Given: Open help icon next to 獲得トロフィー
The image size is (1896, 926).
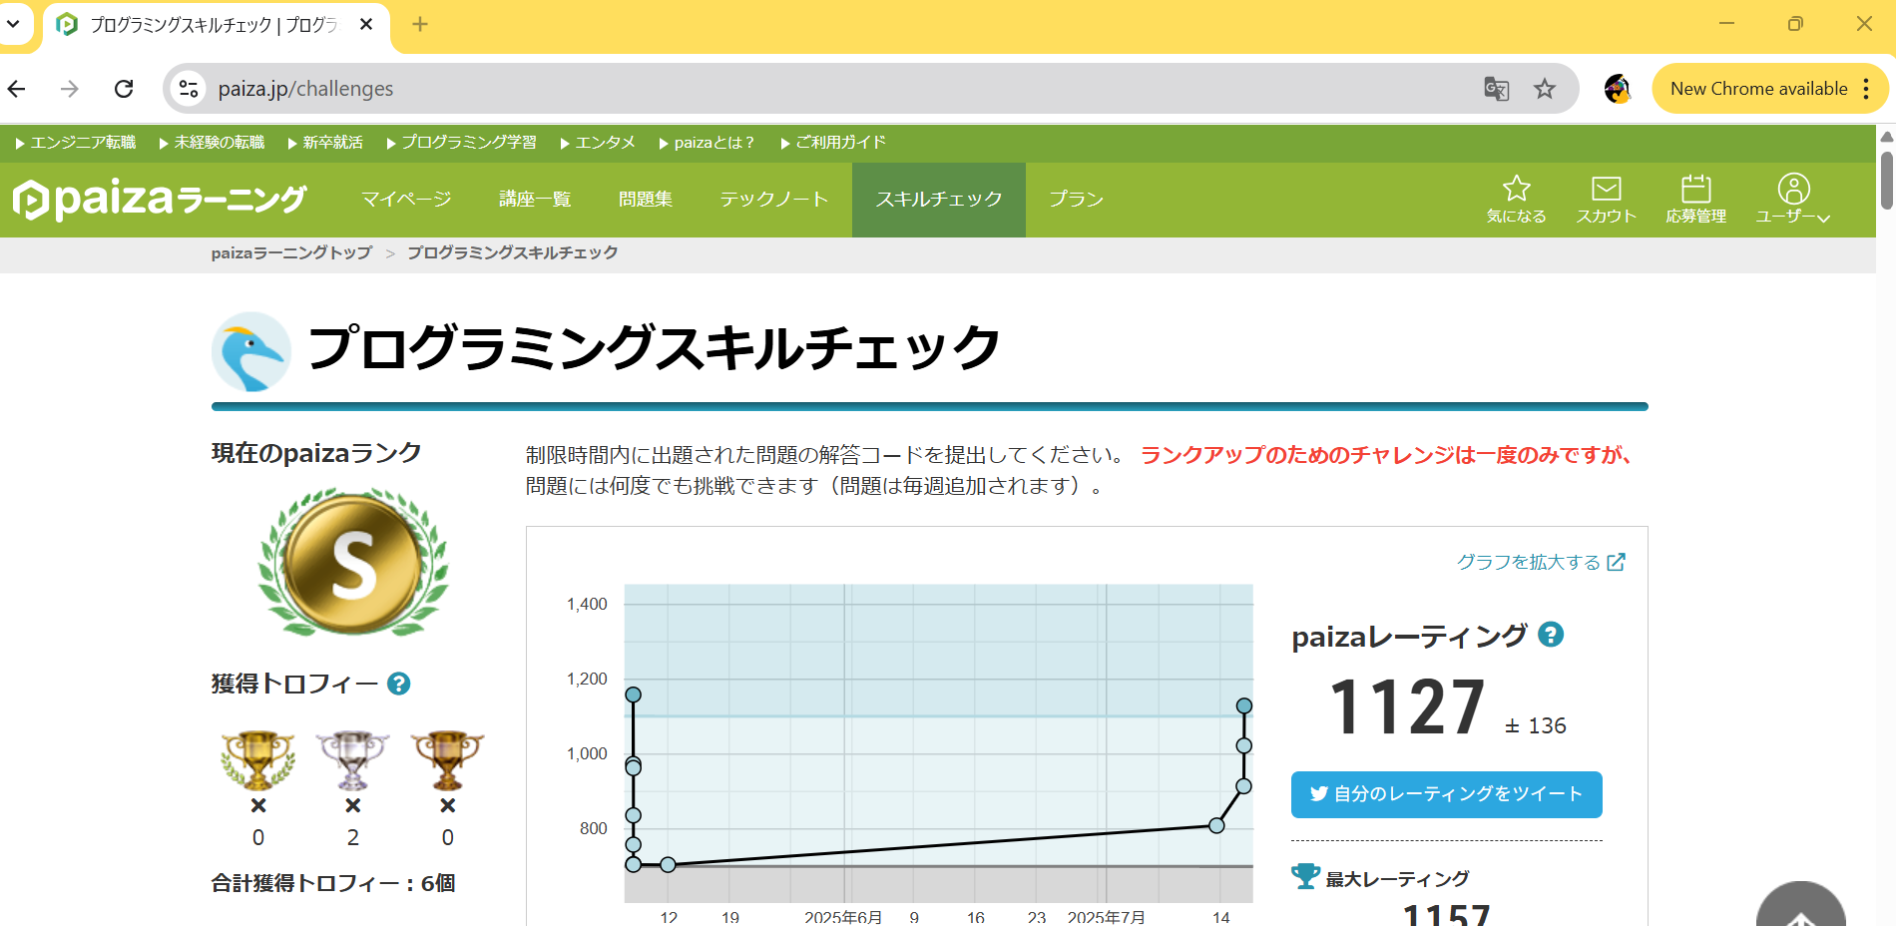Looking at the screenshot, I should click(399, 684).
